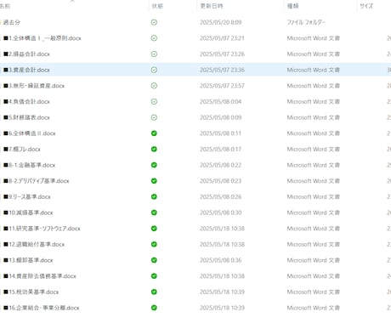Select file 2.損益会計.docx

26,54
